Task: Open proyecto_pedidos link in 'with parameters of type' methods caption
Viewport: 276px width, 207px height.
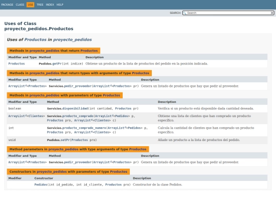Action: click(x=44, y=96)
